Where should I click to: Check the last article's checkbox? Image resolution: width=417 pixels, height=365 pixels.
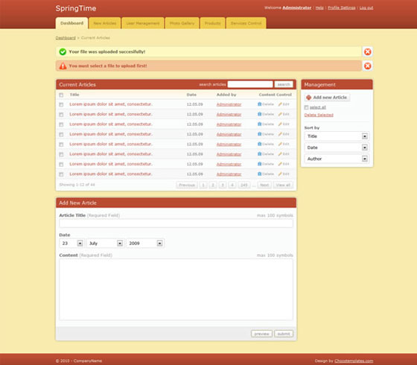[61, 174]
